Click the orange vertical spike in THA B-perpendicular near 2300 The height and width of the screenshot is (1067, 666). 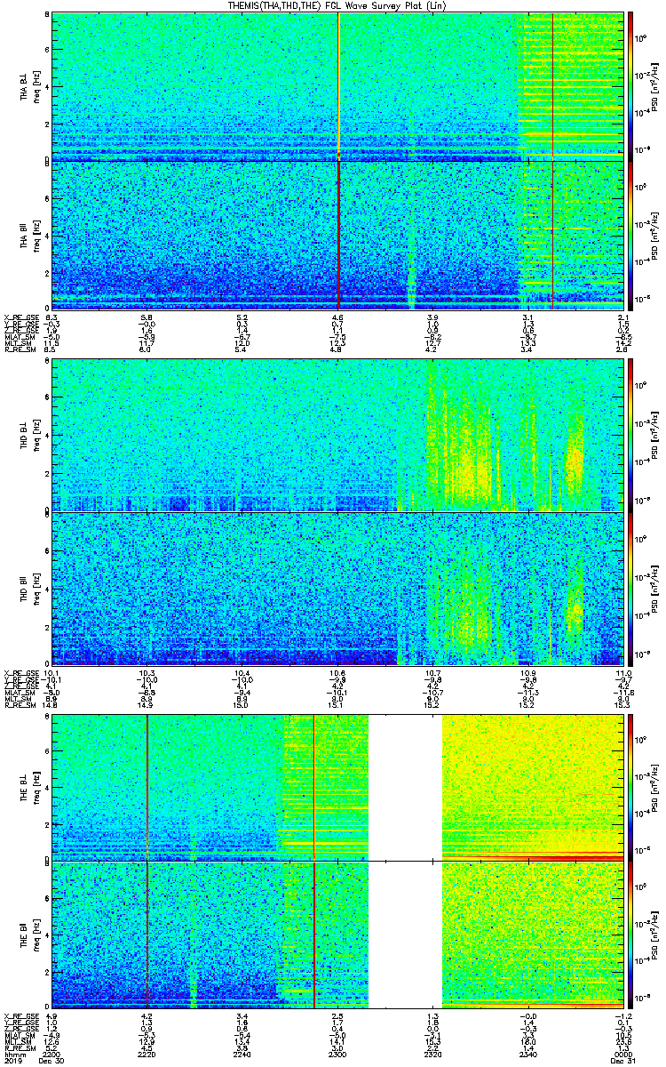click(x=338, y=86)
